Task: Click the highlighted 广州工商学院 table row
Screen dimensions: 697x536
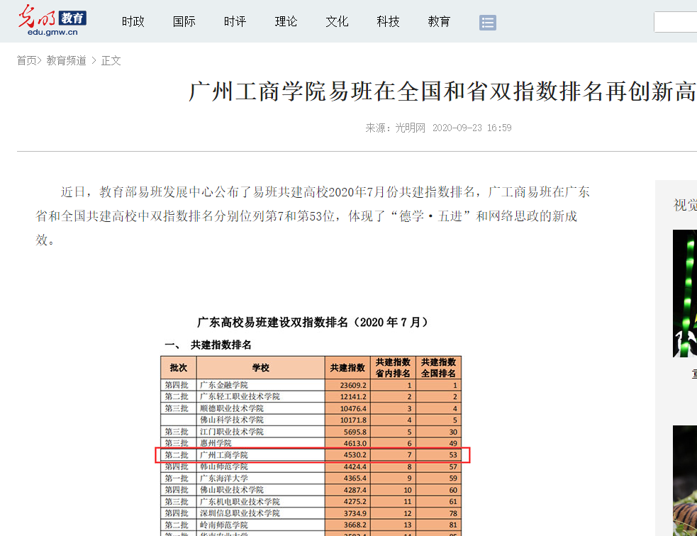Action: point(312,454)
